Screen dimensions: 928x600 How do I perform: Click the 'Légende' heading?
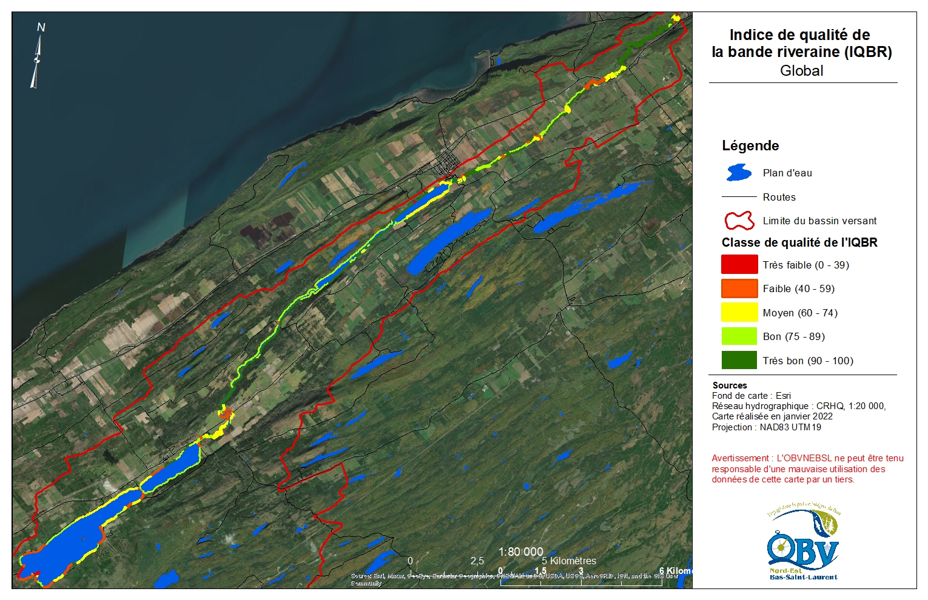tap(750, 146)
